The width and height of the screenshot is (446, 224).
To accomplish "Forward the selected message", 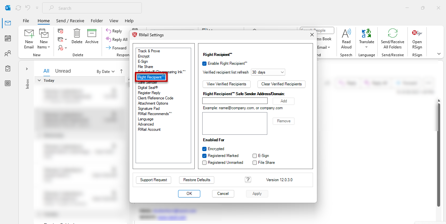I will [x=116, y=48].
